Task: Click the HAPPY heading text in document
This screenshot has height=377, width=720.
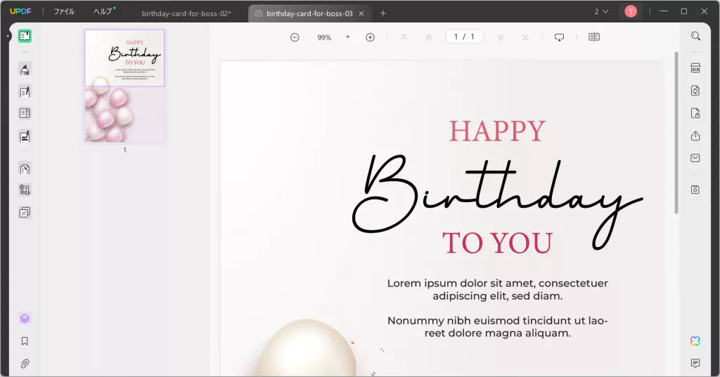Action: (x=497, y=131)
